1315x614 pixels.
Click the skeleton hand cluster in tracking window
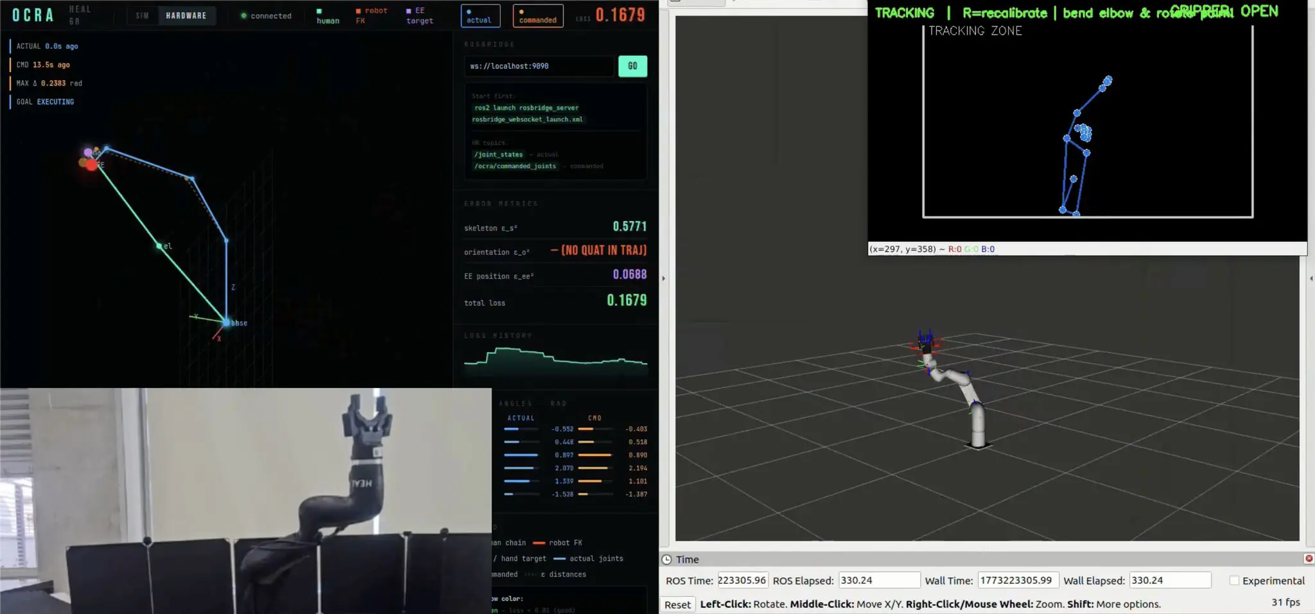1084,133
